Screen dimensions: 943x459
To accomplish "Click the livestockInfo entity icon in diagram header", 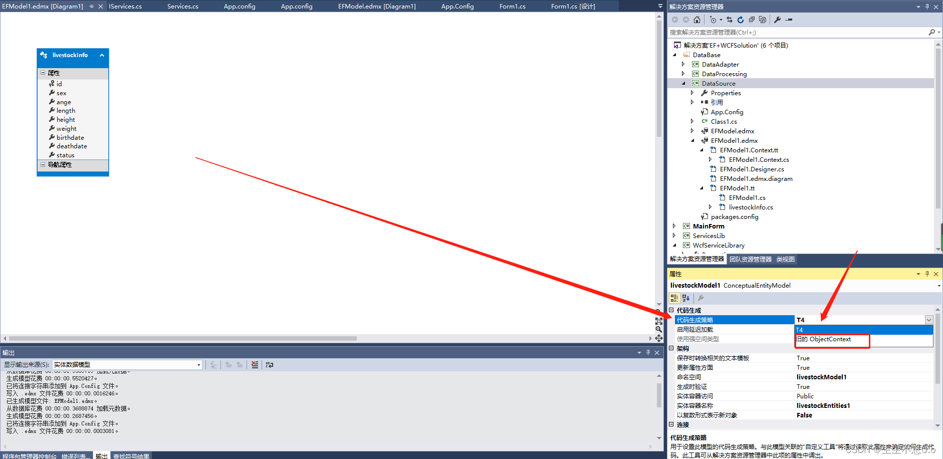I will click(x=44, y=55).
